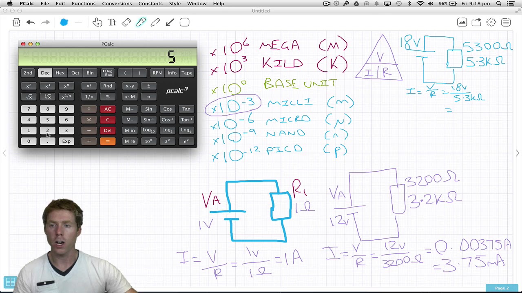Click the grid icon at bottom left
The image size is (522, 293).
10,282
